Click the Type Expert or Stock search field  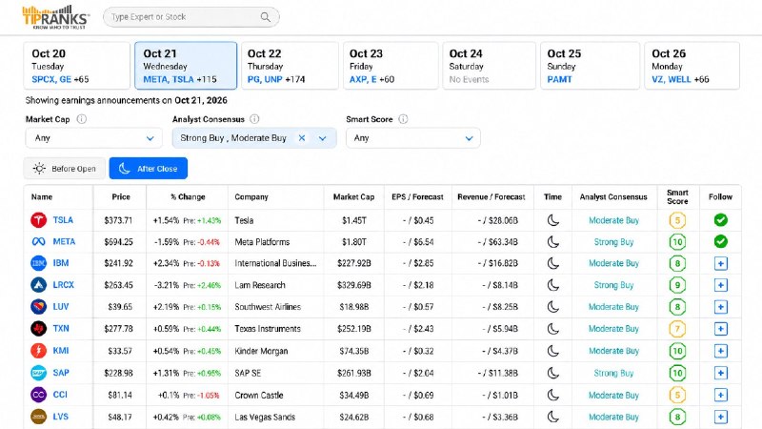coord(191,17)
